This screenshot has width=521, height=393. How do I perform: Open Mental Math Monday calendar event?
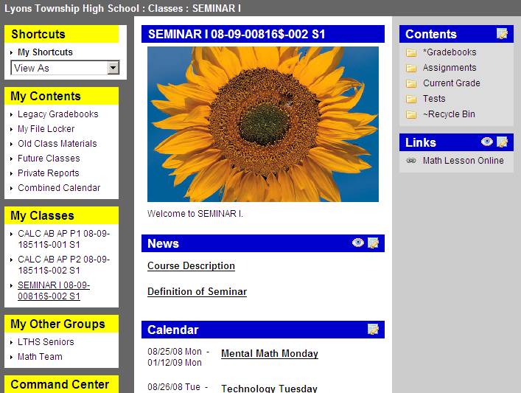(270, 353)
